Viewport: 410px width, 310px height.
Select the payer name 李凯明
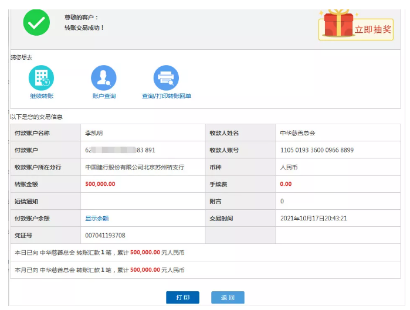[94, 133]
